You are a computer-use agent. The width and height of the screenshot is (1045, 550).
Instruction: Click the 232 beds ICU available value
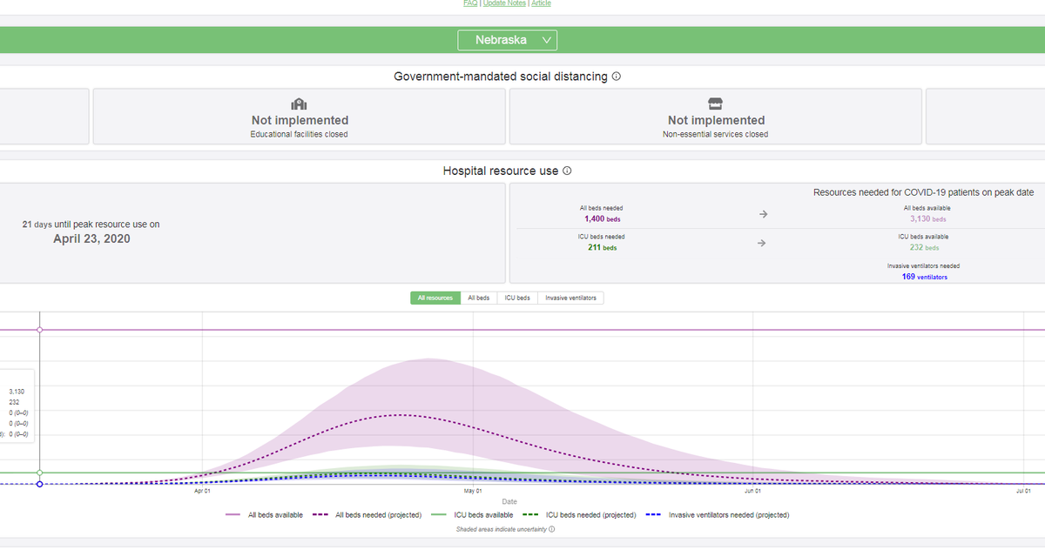(923, 248)
